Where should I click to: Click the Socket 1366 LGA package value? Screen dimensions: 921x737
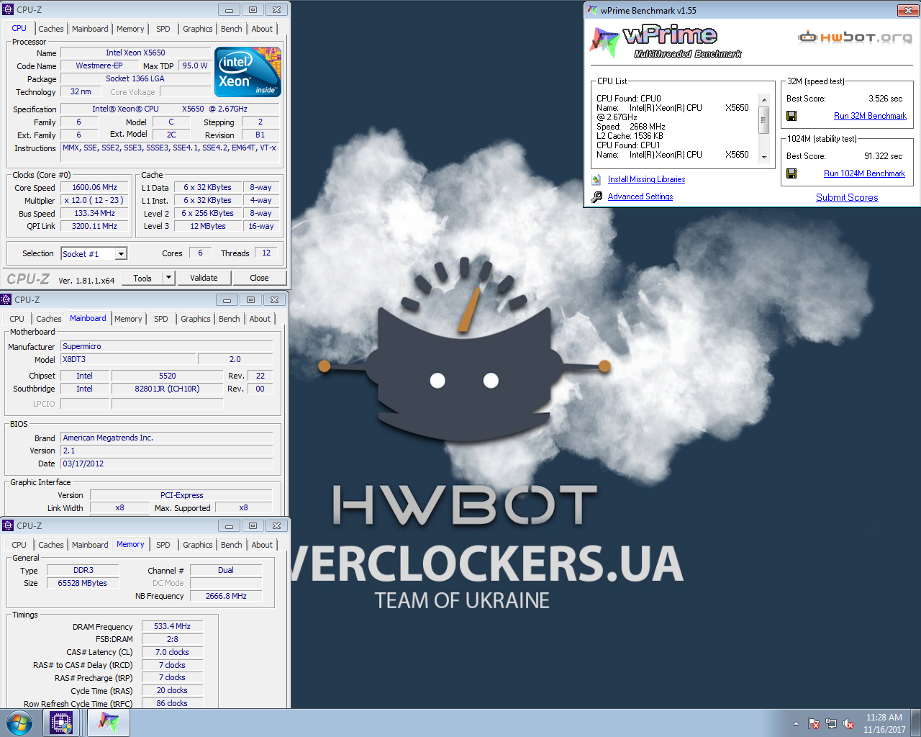point(135,78)
